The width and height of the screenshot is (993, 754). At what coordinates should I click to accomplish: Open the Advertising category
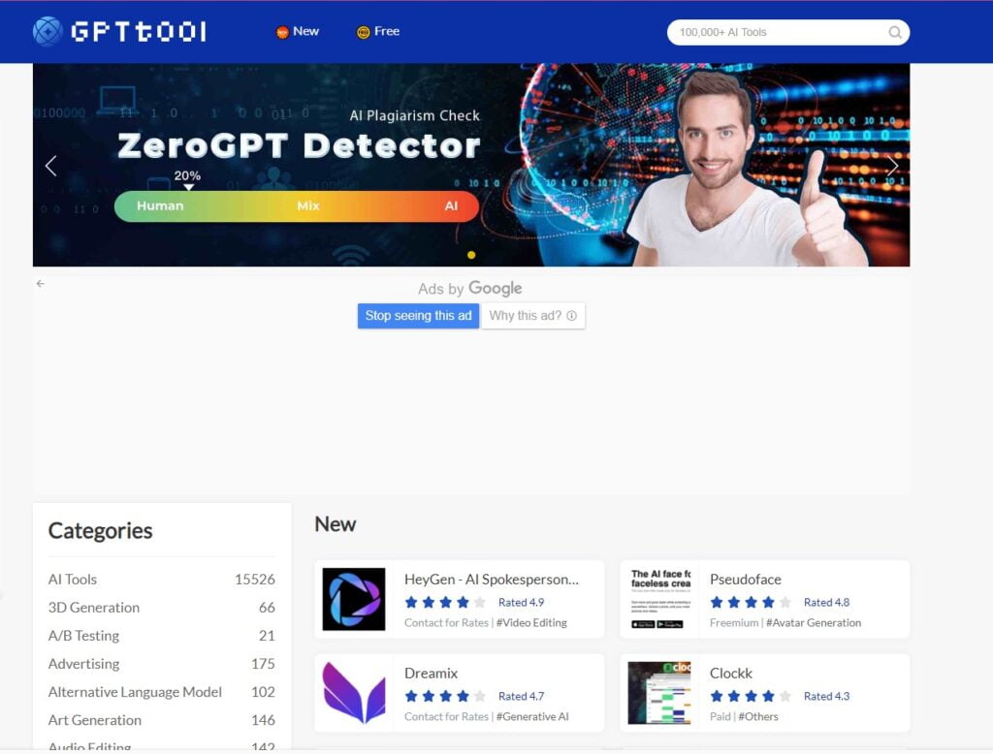(83, 664)
